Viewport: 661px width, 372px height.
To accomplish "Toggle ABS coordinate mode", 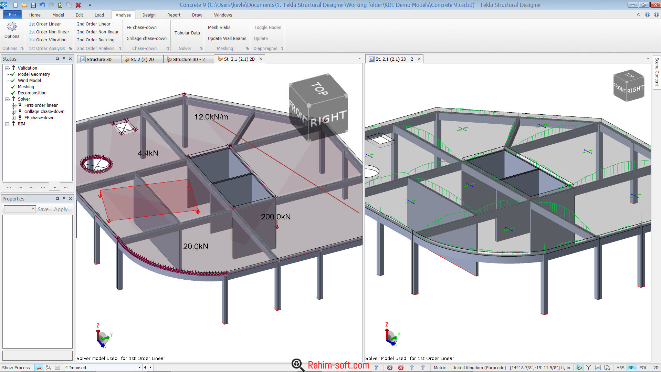I will 620,368.
